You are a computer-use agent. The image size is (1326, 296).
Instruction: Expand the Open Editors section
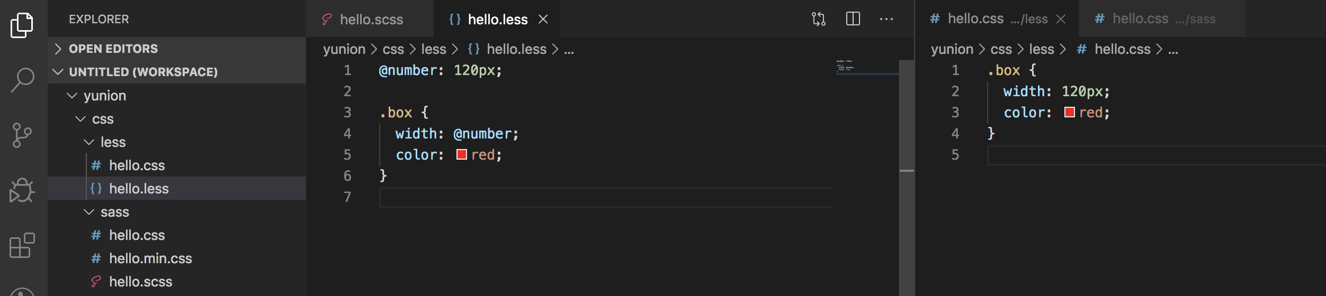click(58, 49)
